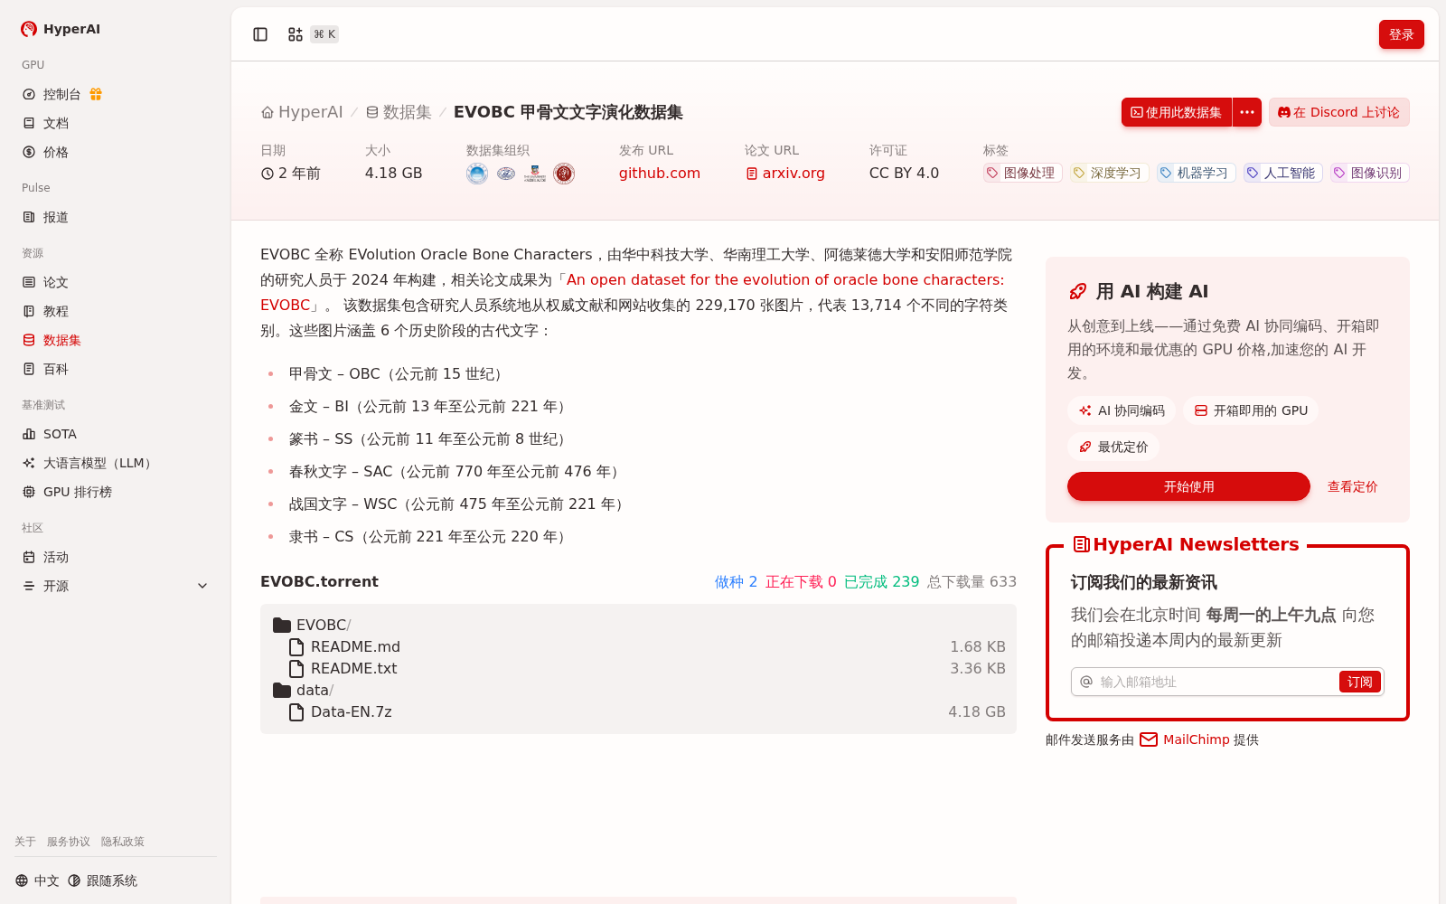Switch language via 中文 globe

point(37,880)
